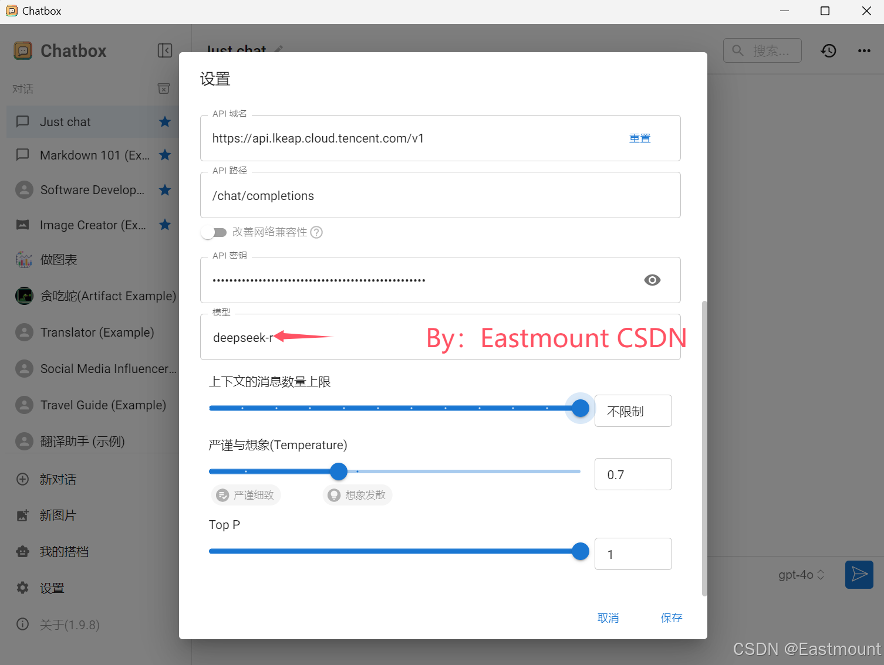Maximize the Chatbox window

[825, 11]
